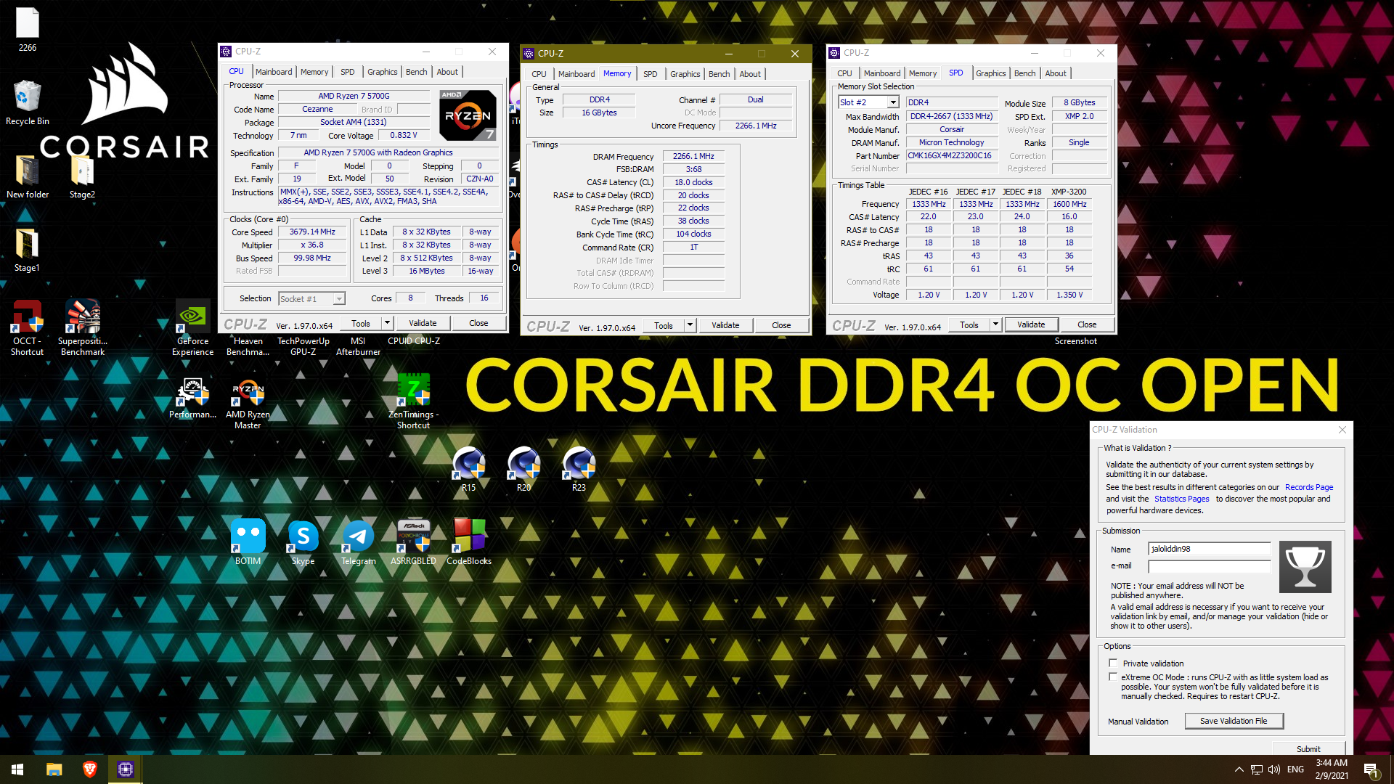
Task: Click the Submit button
Action: point(1308,748)
